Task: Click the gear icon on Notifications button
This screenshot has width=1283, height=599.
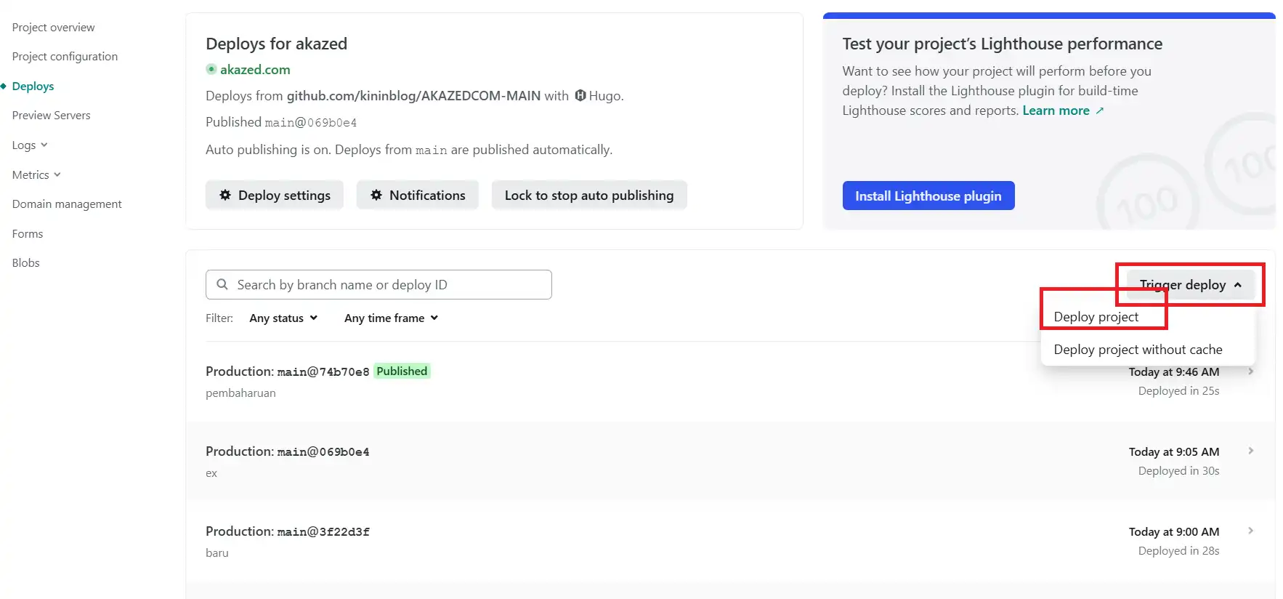Action: coord(376,195)
